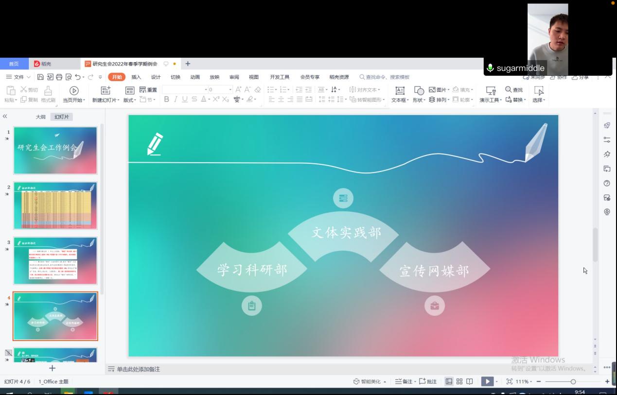This screenshot has height=395, width=617.
Task: Select slide 1 thumbnail titled 研究生会工作例会
Action: point(55,150)
